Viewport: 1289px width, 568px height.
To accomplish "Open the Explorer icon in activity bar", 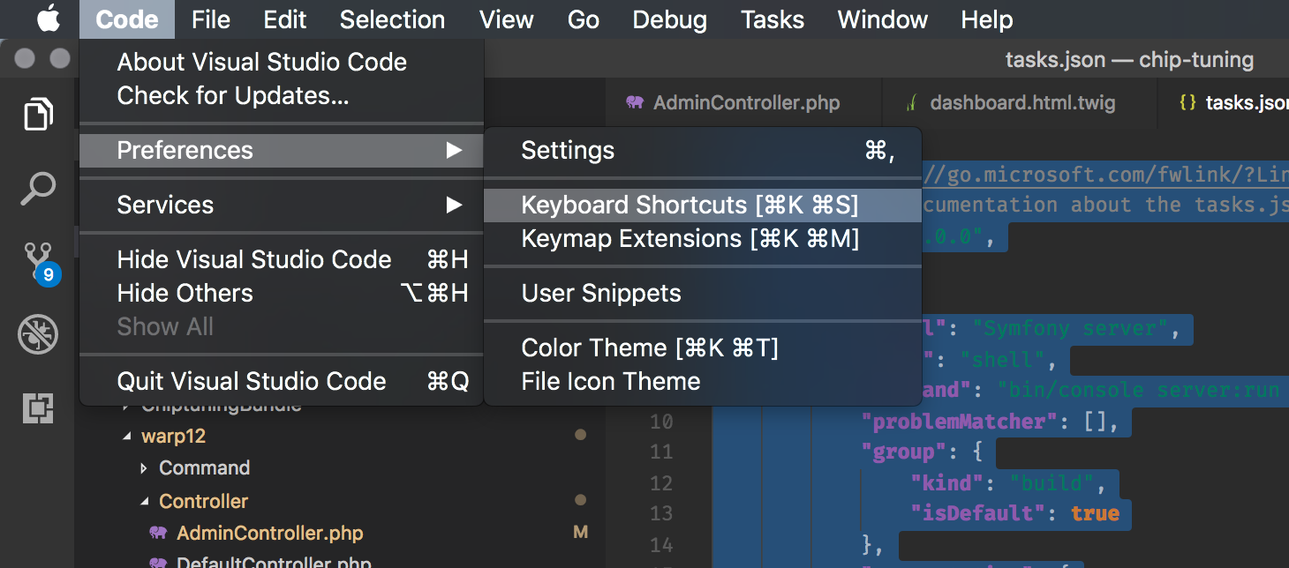I will pos(39,115).
